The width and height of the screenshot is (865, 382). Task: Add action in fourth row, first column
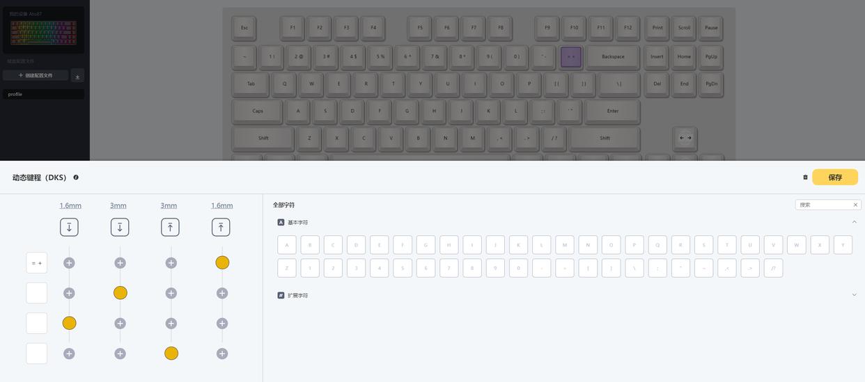(69, 353)
